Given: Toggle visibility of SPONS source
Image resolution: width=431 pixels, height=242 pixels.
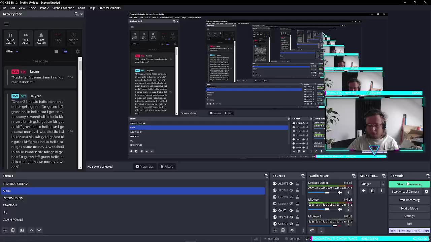Looking at the screenshot, I should (291, 190).
